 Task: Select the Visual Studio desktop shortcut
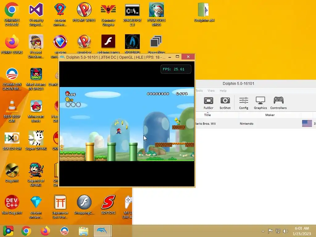point(36,14)
